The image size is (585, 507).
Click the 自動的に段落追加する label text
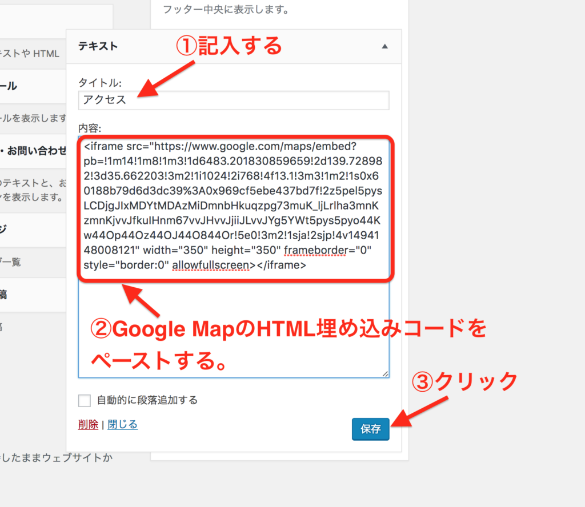pyautogui.click(x=147, y=400)
